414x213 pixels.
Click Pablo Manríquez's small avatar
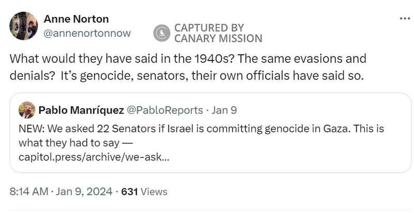click(x=27, y=110)
